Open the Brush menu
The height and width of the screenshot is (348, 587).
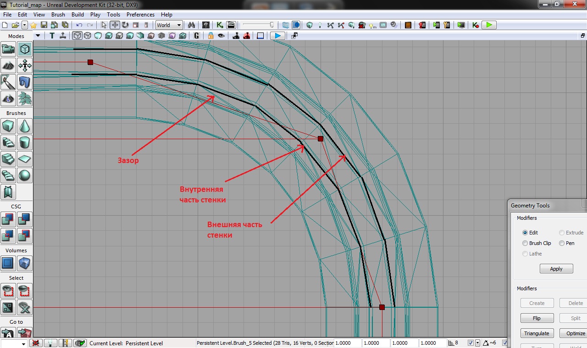point(58,15)
